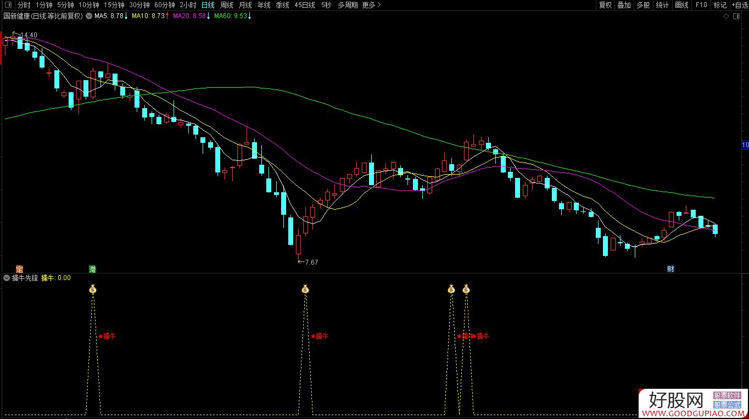Switch to the 分时 intraday view
The image size is (749, 419).
(x=24, y=5)
